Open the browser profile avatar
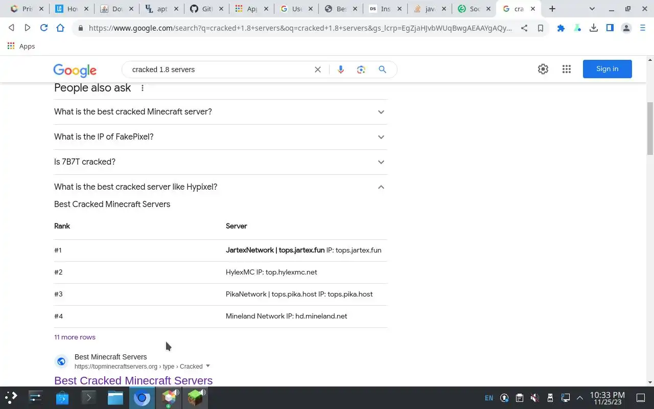This screenshot has height=409, width=654. (x=626, y=28)
